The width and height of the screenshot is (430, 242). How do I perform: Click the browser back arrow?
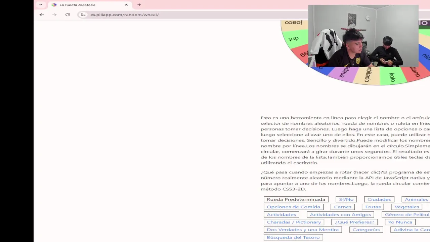42,15
